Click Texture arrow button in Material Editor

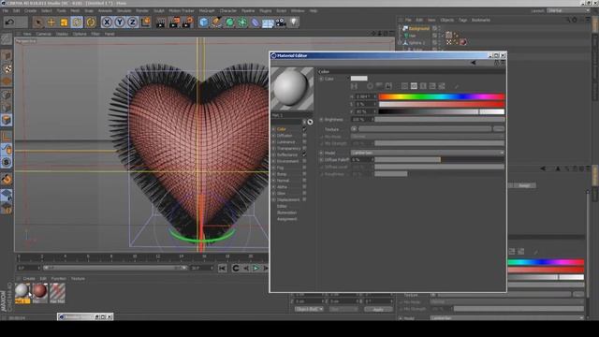[x=354, y=129]
